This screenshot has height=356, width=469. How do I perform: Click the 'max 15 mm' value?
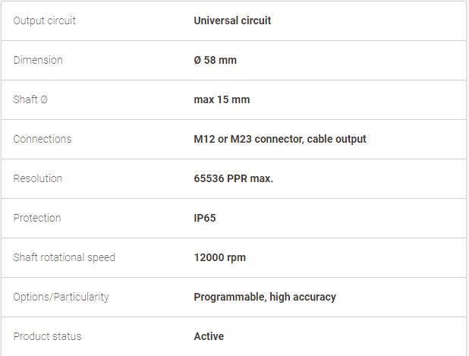(x=222, y=99)
